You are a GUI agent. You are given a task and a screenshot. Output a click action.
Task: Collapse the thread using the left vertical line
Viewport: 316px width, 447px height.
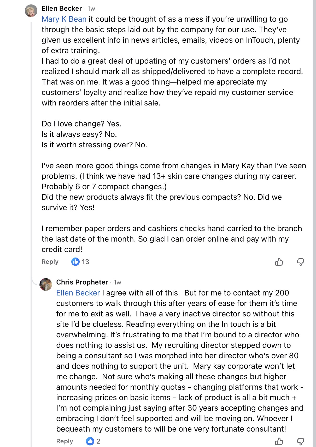(31, 157)
